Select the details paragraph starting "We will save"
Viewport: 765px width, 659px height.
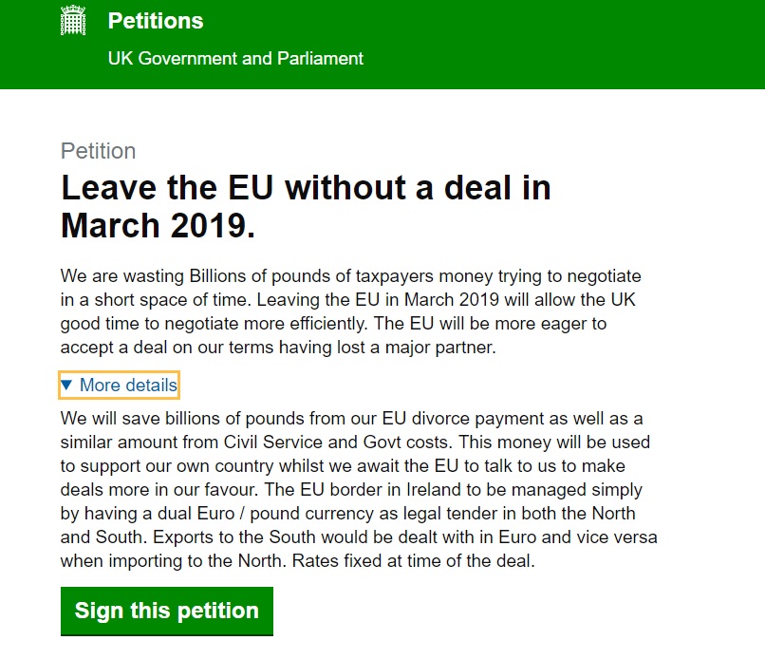point(358,489)
